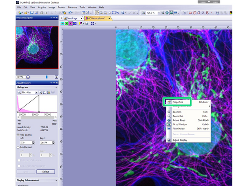This screenshot has height=186, width=248.
Task: Close the Start Page tab
Action: 81,18
